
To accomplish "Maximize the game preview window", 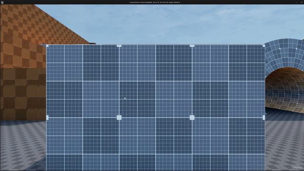I will tap(302, 2).
